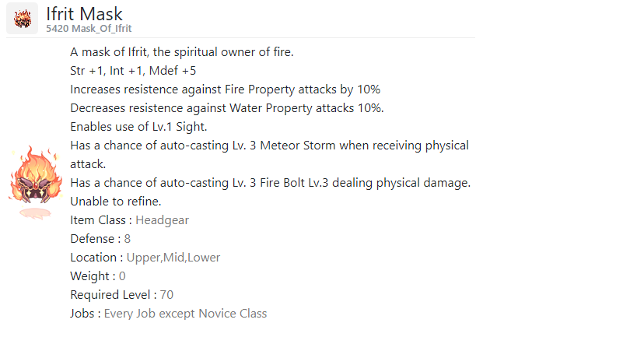This screenshot has height=358, width=637.
Task: Click the Water Property resistance line
Action: click(x=226, y=108)
